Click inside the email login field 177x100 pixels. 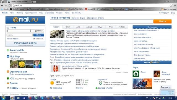coord(20,31)
